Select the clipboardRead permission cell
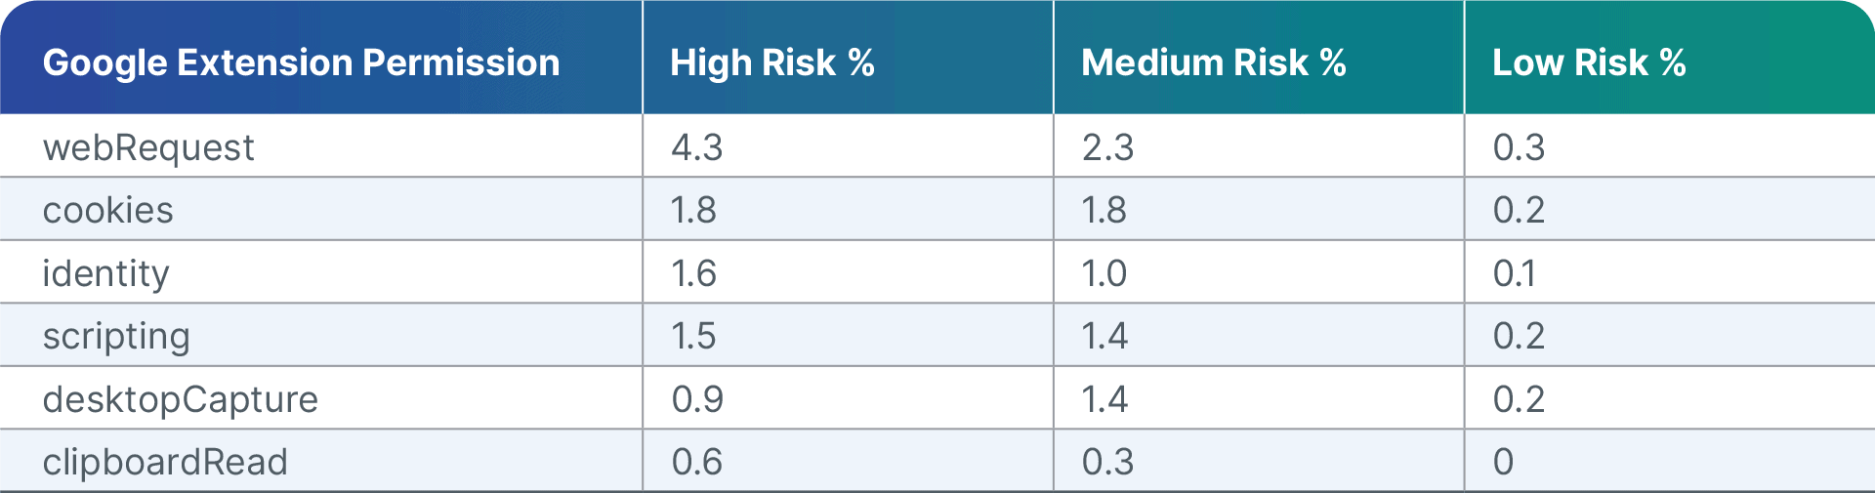Viewport: 1875px width, 493px height. click(x=165, y=462)
